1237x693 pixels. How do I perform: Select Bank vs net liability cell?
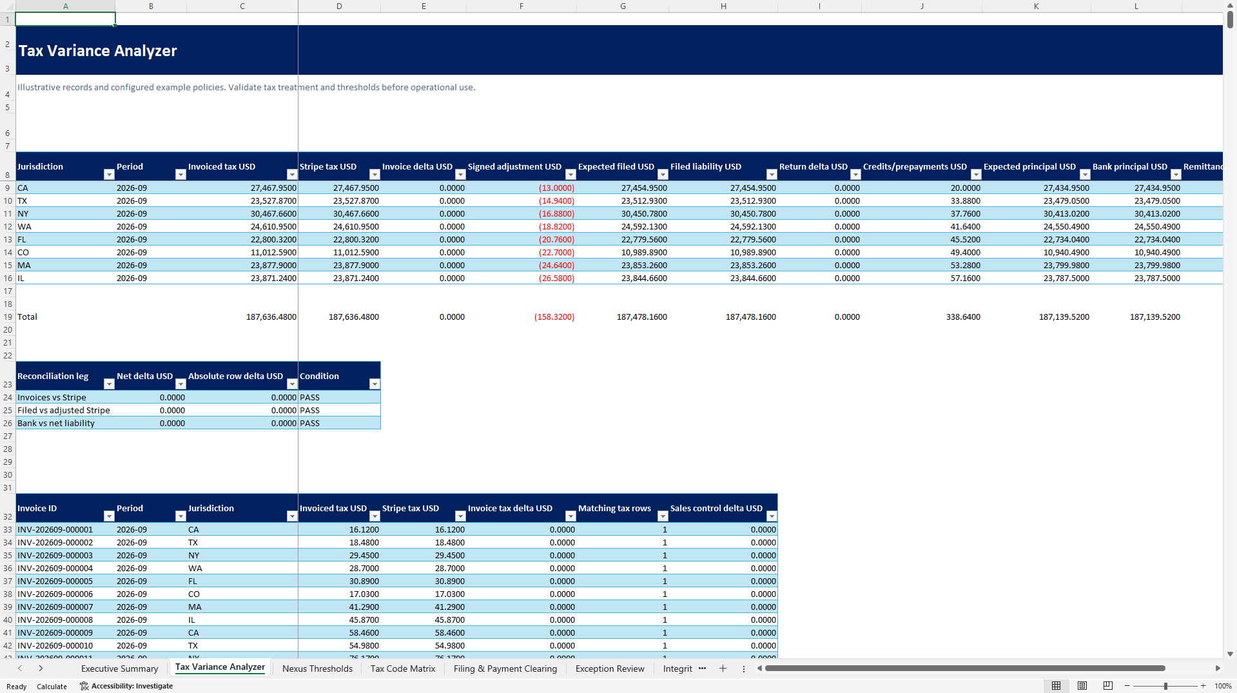click(65, 423)
